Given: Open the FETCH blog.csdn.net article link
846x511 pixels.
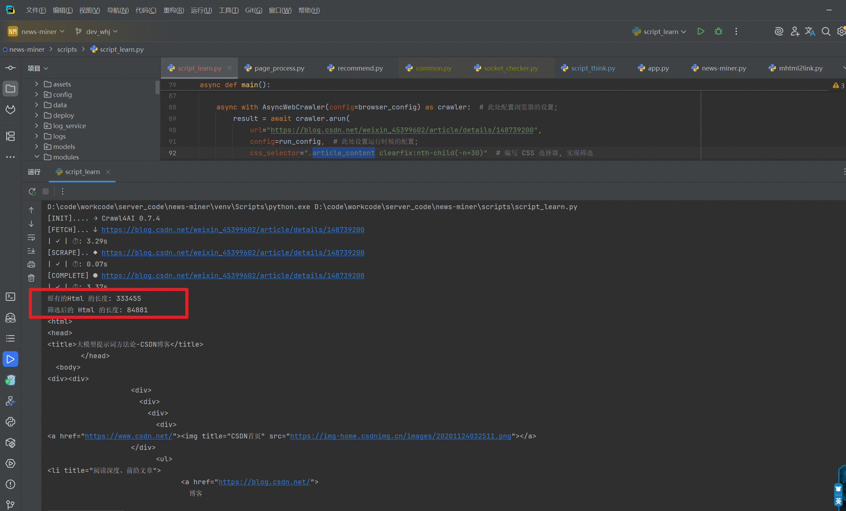Looking at the screenshot, I should 233,230.
